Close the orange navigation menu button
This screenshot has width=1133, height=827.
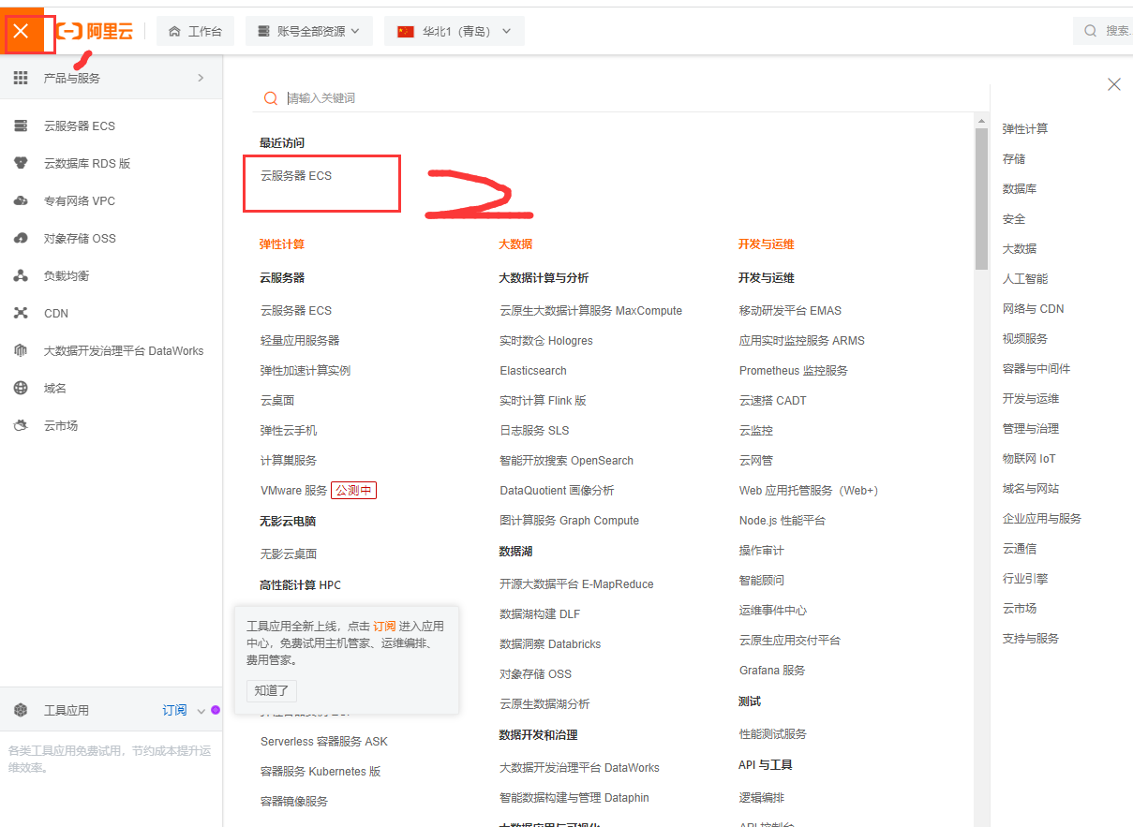tap(22, 31)
